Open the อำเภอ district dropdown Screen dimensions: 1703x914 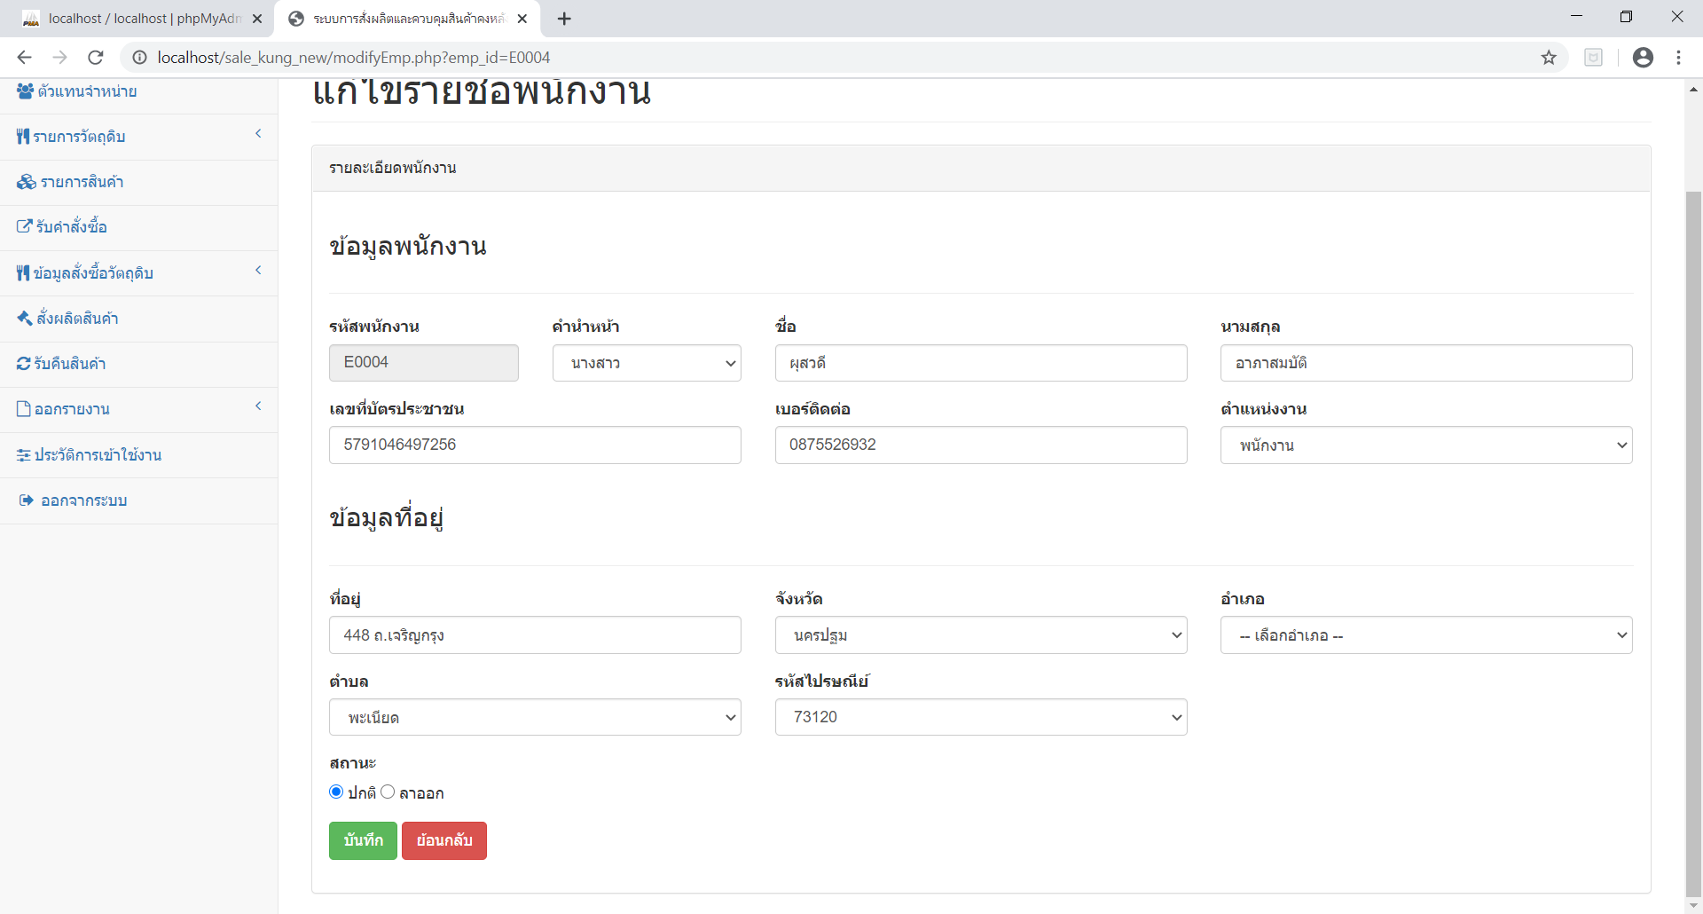tap(1425, 635)
